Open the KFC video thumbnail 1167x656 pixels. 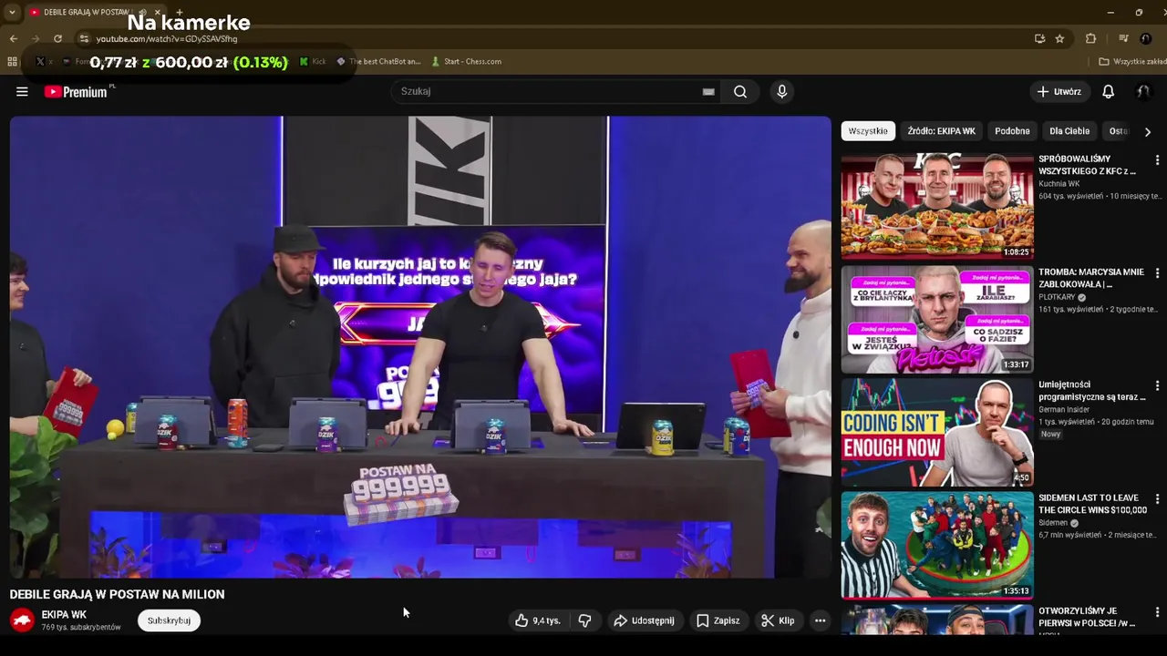click(937, 207)
